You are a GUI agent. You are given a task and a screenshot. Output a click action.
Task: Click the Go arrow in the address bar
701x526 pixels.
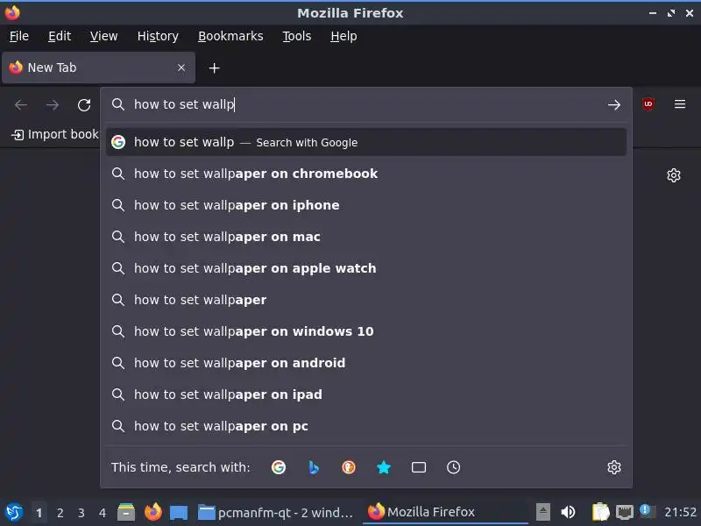pyautogui.click(x=614, y=104)
